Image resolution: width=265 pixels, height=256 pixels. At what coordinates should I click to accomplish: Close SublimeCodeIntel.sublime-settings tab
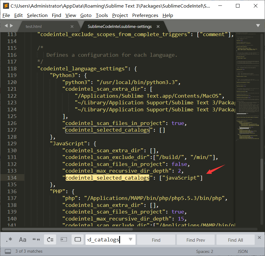[158, 27]
